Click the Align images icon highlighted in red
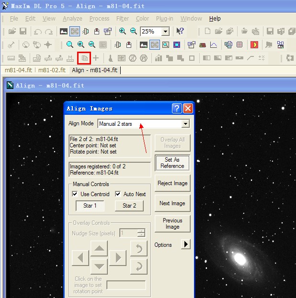 coord(84,58)
